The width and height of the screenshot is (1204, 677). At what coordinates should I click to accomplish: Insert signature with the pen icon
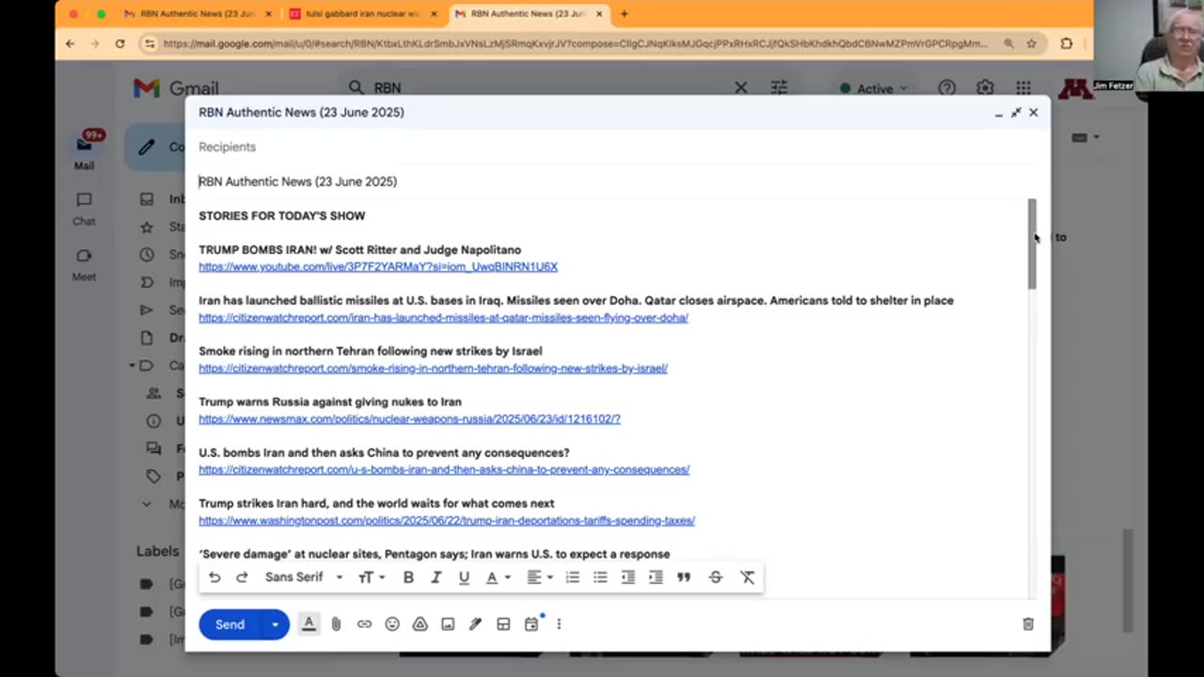point(476,624)
